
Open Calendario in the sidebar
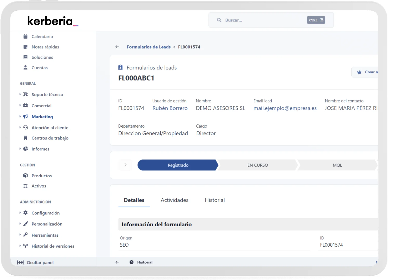click(42, 37)
